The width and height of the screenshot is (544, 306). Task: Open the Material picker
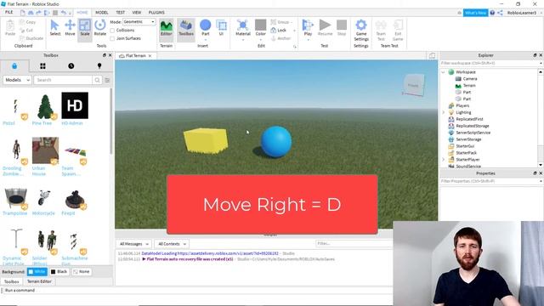pyautogui.click(x=243, y=28)
